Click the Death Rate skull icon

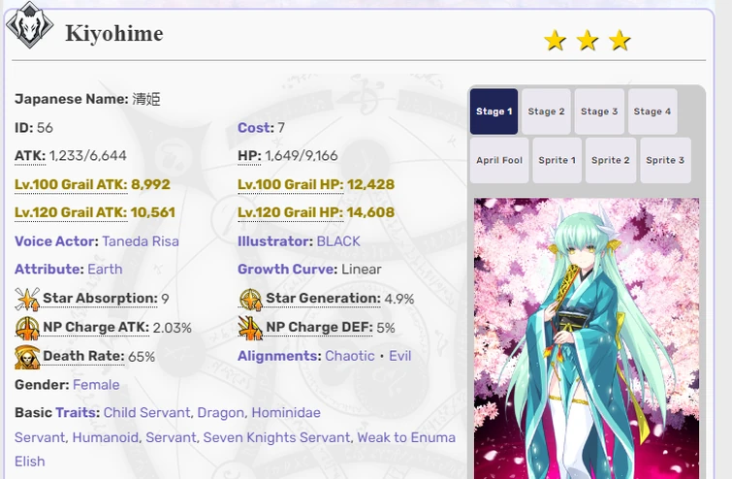pyautogui.click(x=27, y=357)
